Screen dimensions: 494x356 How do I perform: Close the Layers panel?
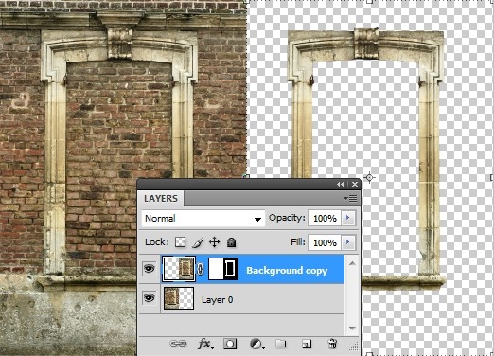355,185
